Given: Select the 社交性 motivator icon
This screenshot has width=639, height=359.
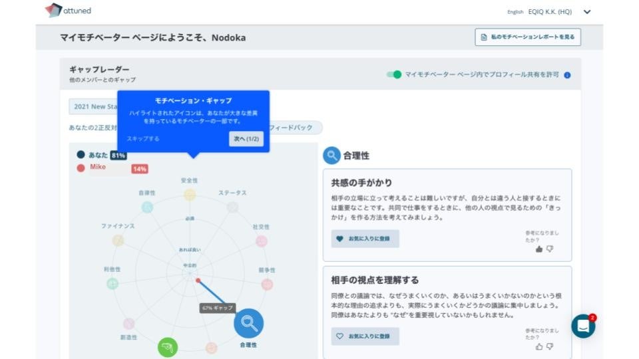Looking at the screenshot, I should 261,241.
